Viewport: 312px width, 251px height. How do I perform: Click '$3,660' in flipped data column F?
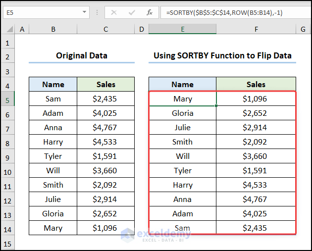point(256,156)
